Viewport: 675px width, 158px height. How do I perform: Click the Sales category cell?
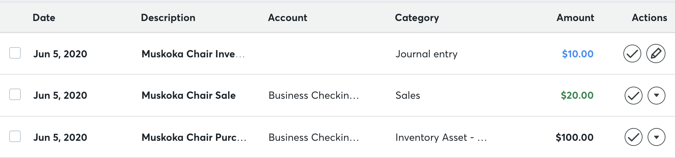click(407, 96)
